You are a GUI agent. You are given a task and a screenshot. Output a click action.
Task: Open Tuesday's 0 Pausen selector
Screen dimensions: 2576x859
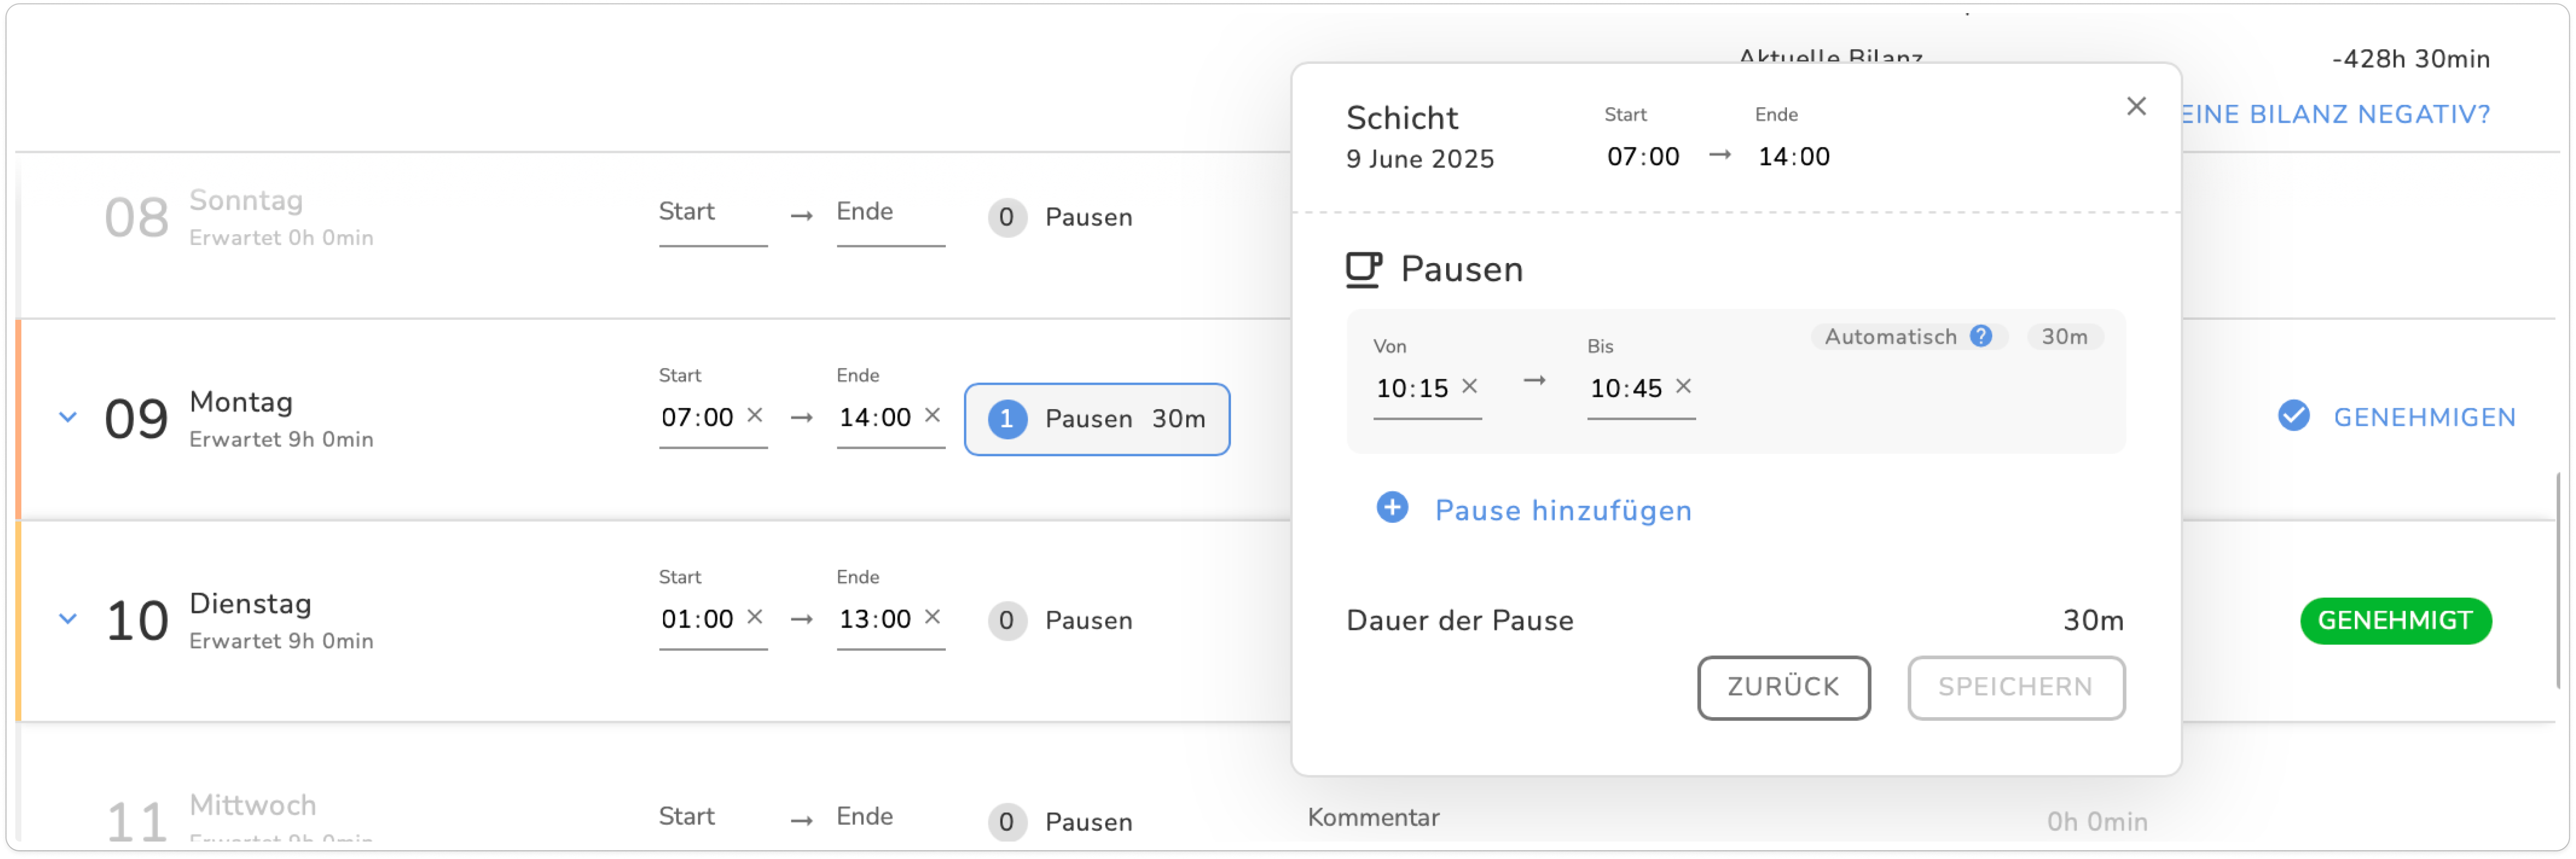(1060, 621)
